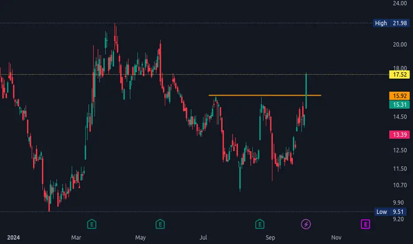The height and width of the screenshot is (244, 413).
Task: Click the Sep label on time axis
Action: tap(270, 237)
